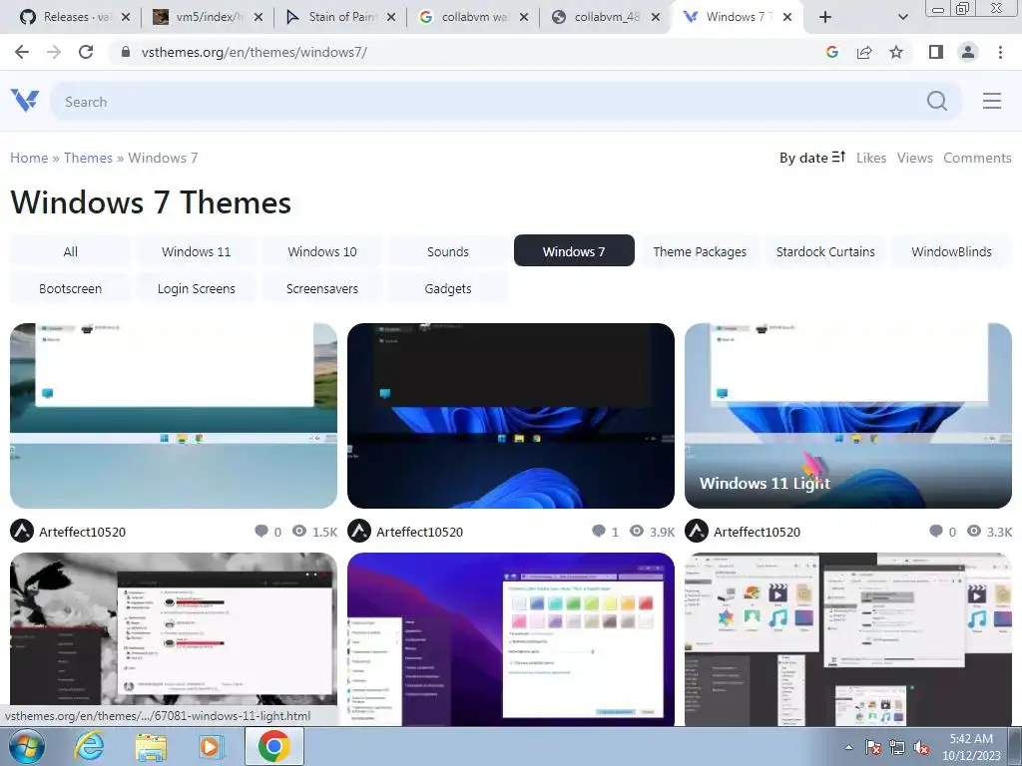Click the muted volume tray icon

921,748
